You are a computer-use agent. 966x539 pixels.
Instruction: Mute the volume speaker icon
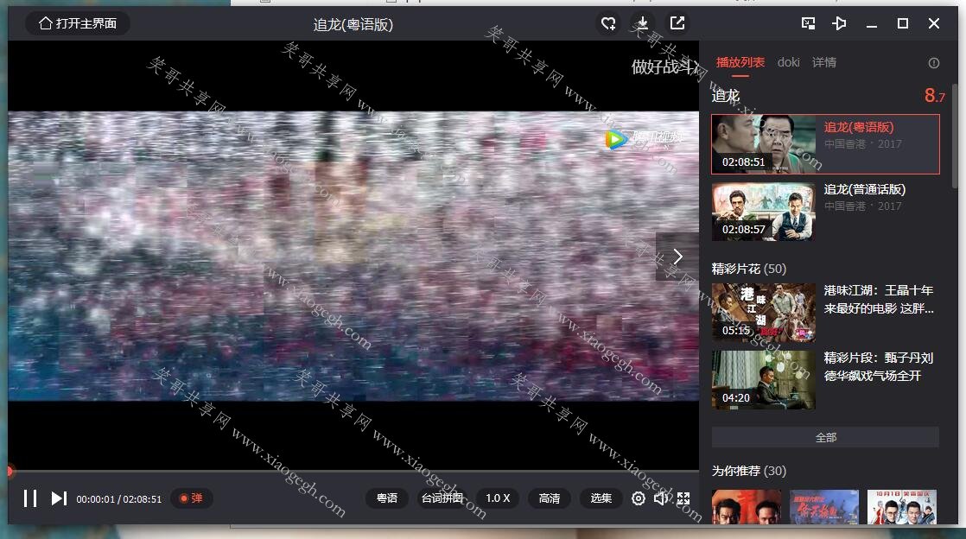(x=661, y=498)
